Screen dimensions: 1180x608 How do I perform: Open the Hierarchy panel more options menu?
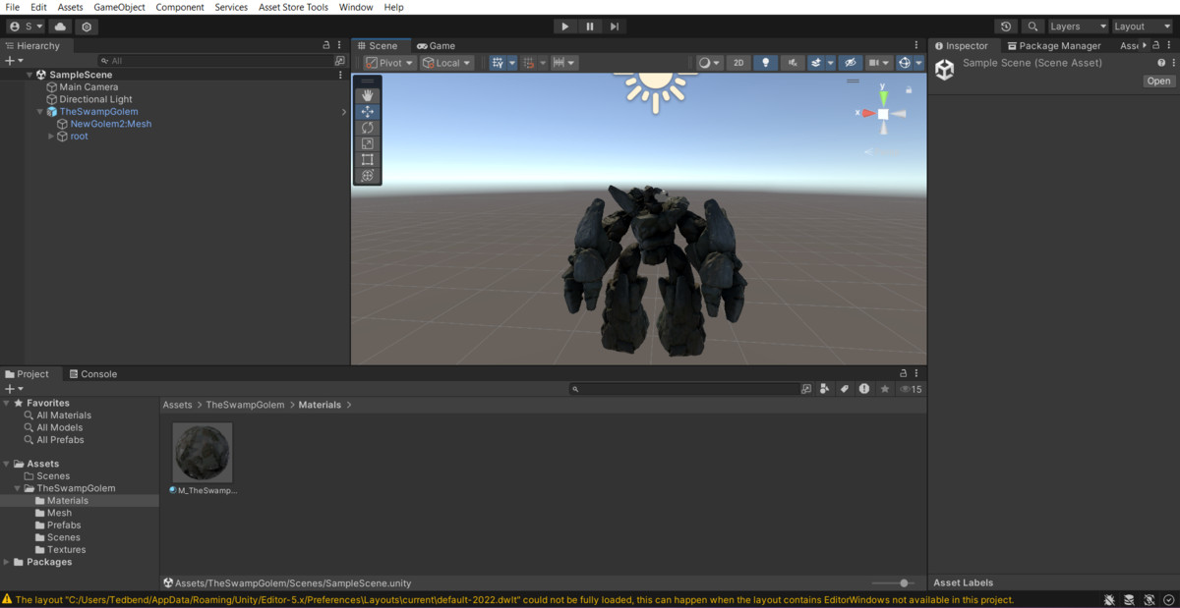[x=340, y=45]
